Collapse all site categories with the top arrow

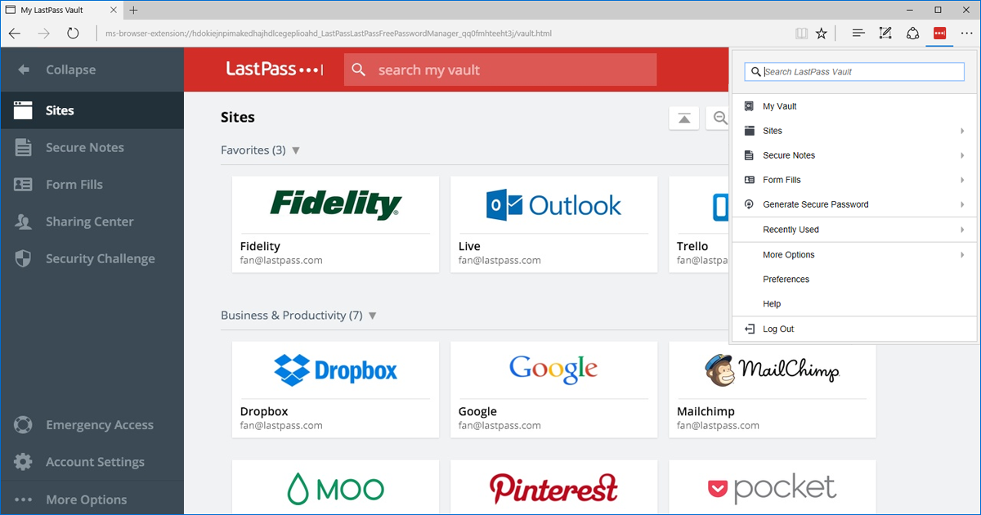tap(683, 118)
